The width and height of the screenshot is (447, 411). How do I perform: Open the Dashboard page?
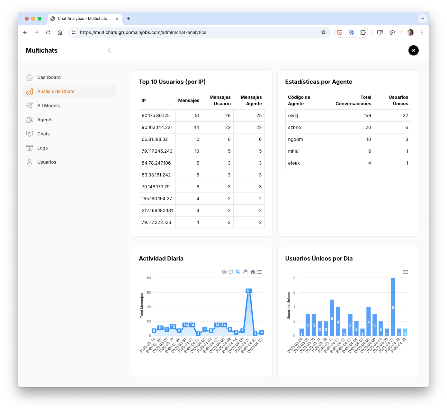pos(49,77)
